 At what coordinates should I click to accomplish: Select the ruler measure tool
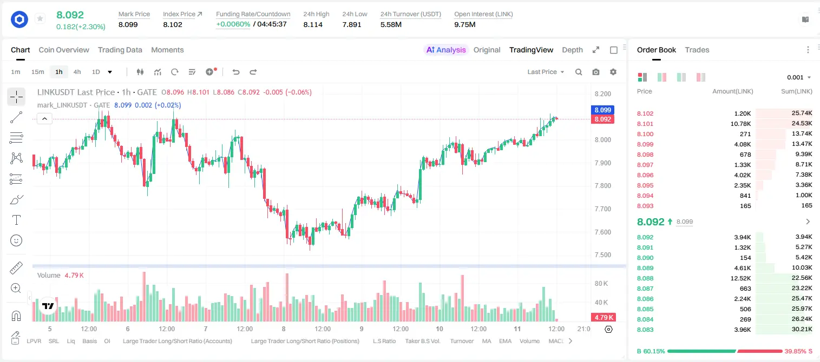16,268
